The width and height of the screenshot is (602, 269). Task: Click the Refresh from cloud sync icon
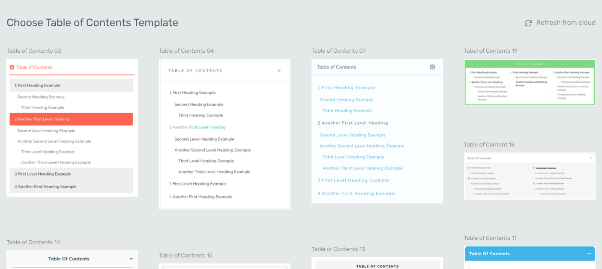[528, 23]
